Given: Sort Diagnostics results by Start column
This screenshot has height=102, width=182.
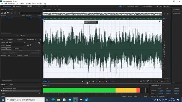Looking at the screenshot, I should (9, 56).
